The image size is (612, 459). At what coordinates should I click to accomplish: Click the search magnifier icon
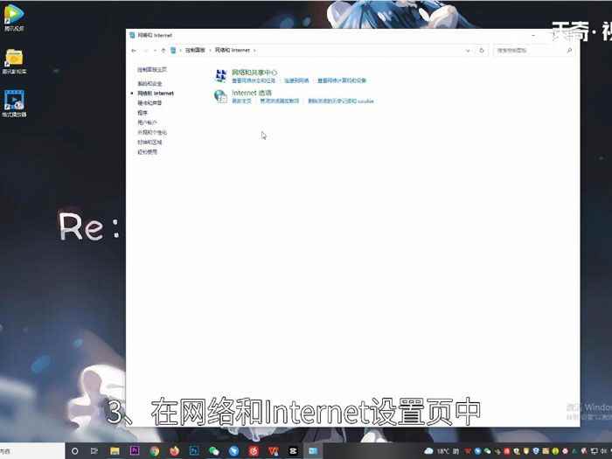pyautogui.click(x=569, y=51)
